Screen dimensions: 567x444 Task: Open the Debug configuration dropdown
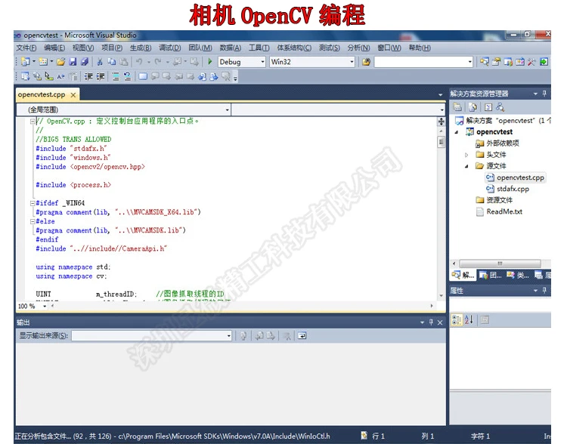click(263, 62)
